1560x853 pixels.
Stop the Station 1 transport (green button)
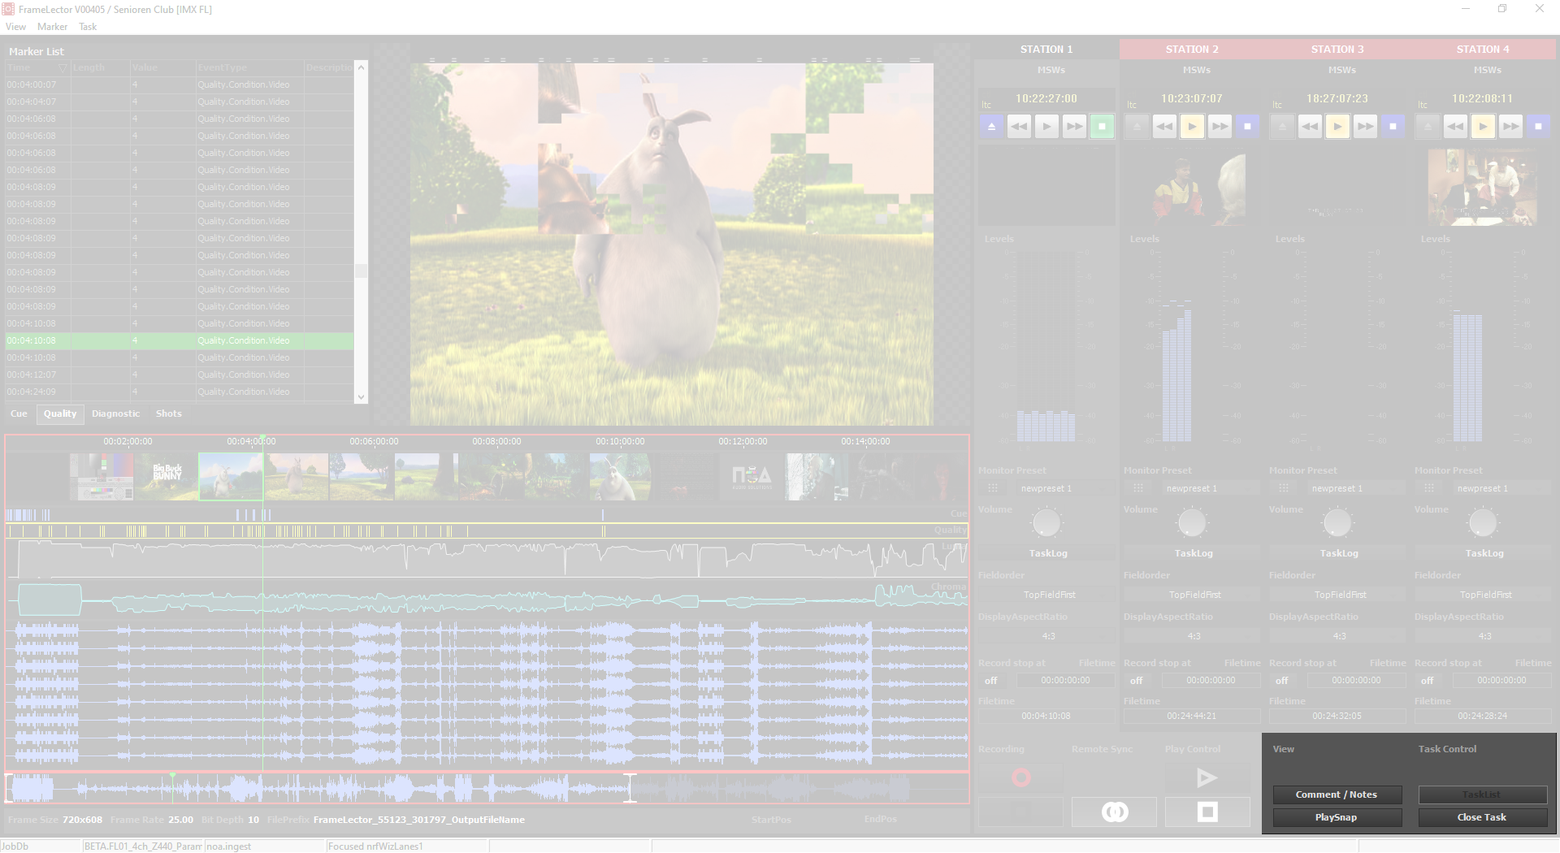(1102, 127)
